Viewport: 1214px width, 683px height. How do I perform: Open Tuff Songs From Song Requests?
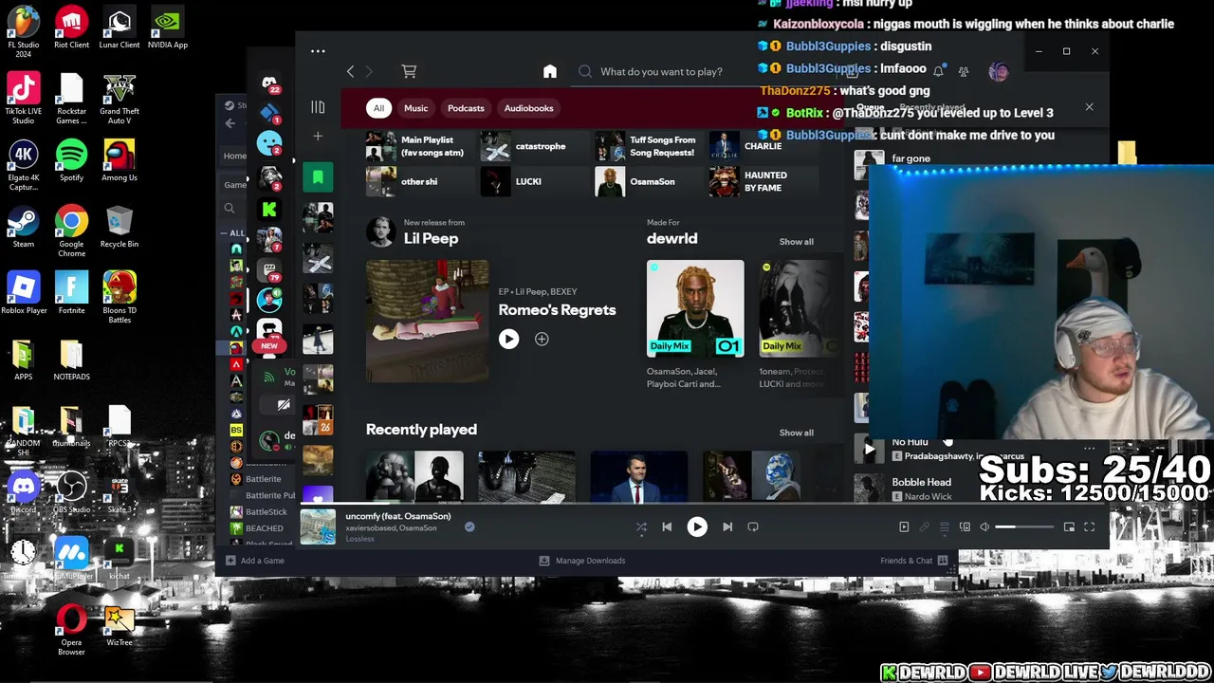pyautogui.click(x=649, y=146)
